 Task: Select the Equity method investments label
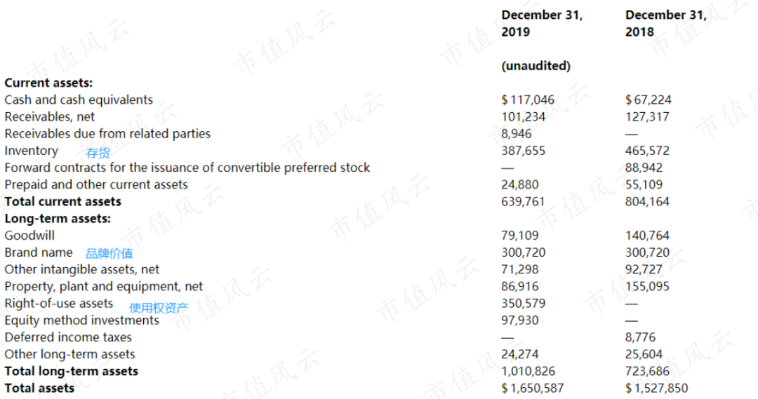point(81,320)
